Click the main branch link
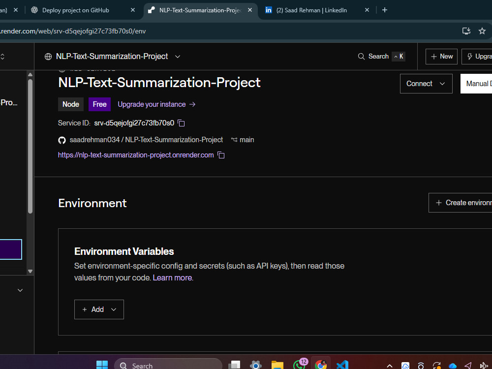The height and width of the screenshot is (369, 492). click(246, 140)
